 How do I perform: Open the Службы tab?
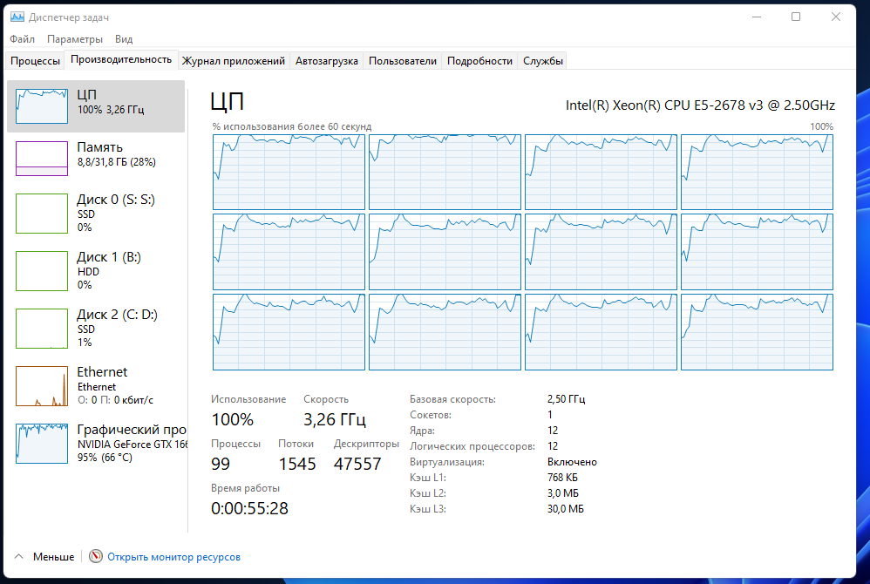tap(543, 61)
